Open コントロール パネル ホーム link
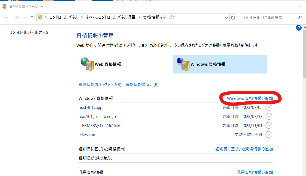Image resolution: width=306 pixels, height=176 pixels. pyautogui.click(x=29, y=32)
